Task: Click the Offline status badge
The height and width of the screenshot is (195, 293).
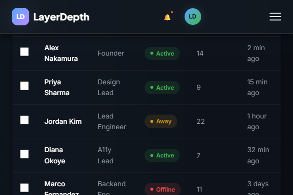Action: (163, 189)
